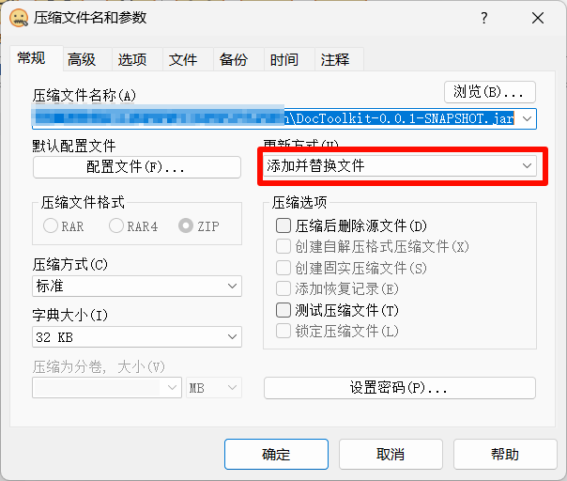Open the 选项 tab

click(132, 59)
